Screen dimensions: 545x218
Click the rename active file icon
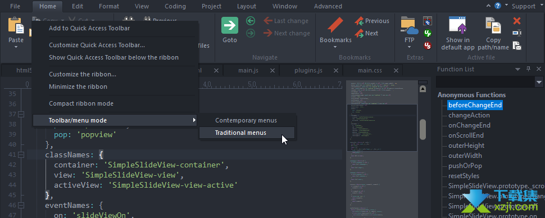coord(517,33)
